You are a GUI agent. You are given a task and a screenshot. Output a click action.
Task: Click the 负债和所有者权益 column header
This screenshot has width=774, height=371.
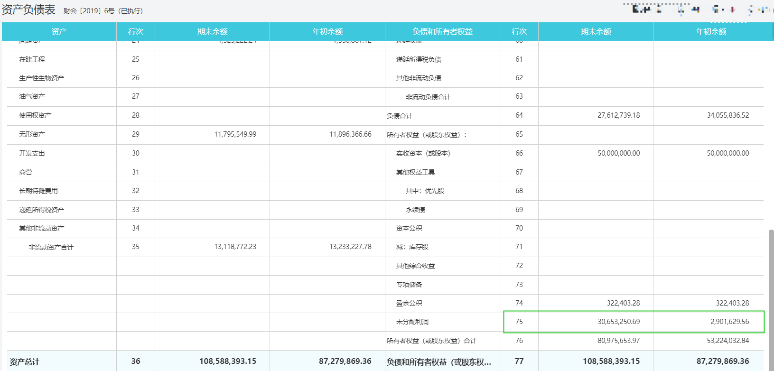(442, 32)
